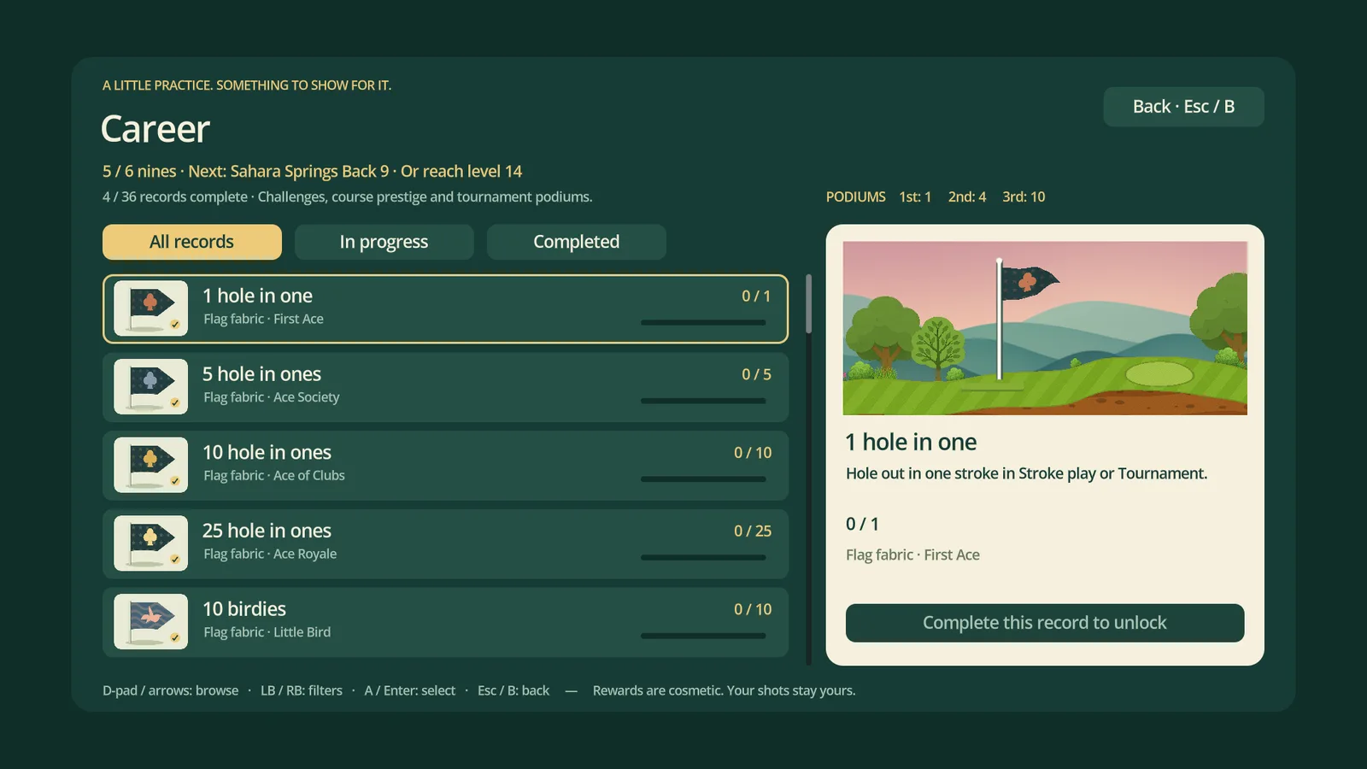Select the 1 hole in one record title
This screenshot has width=1367, height=769.
(x=257, y=296)
